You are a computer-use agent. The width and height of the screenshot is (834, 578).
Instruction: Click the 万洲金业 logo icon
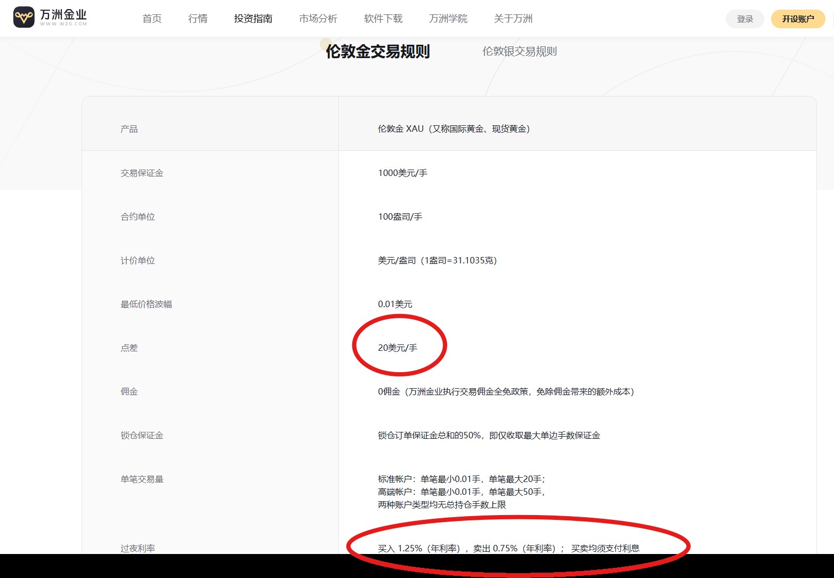tap(24, 17)
